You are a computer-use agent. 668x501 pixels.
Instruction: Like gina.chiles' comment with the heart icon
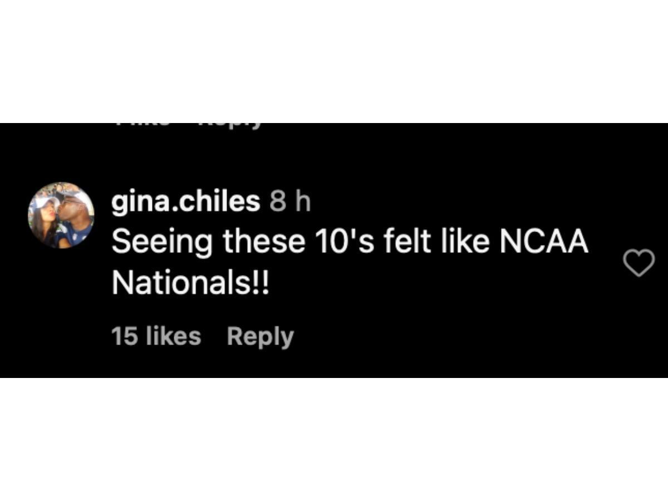(638, 263)
